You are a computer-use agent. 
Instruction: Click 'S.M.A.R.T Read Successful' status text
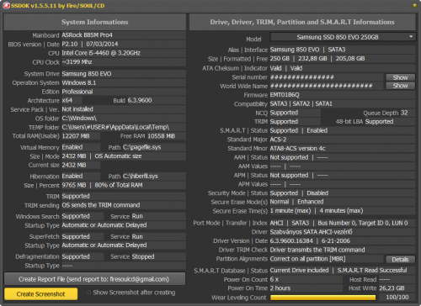(x=372, y=270)
